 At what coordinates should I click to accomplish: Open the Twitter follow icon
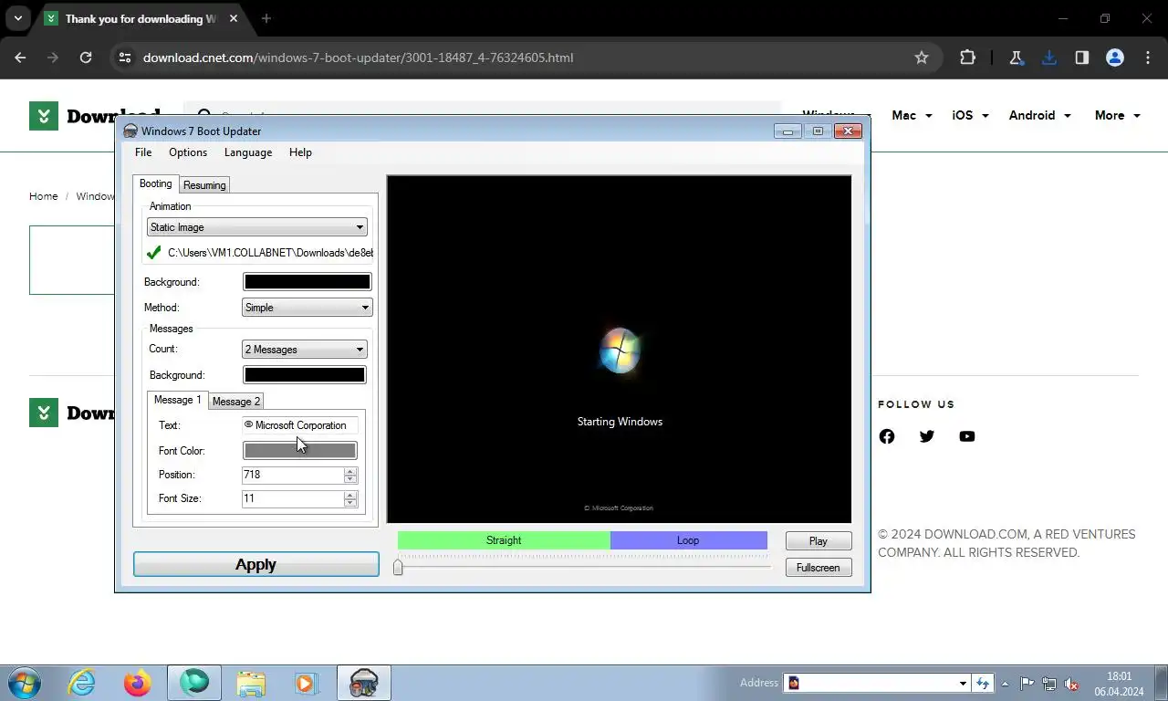(927, 436)
